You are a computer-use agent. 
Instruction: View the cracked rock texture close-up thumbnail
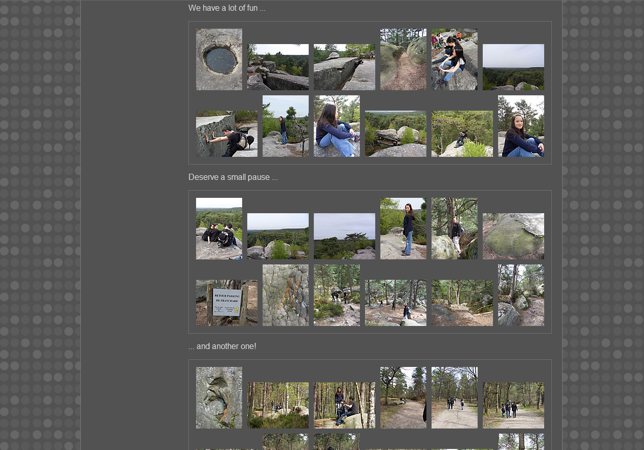(285, 295)
